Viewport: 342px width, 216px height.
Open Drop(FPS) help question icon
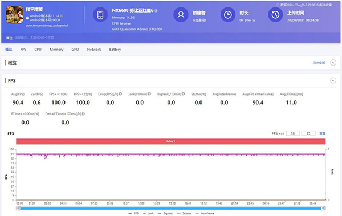120,94
